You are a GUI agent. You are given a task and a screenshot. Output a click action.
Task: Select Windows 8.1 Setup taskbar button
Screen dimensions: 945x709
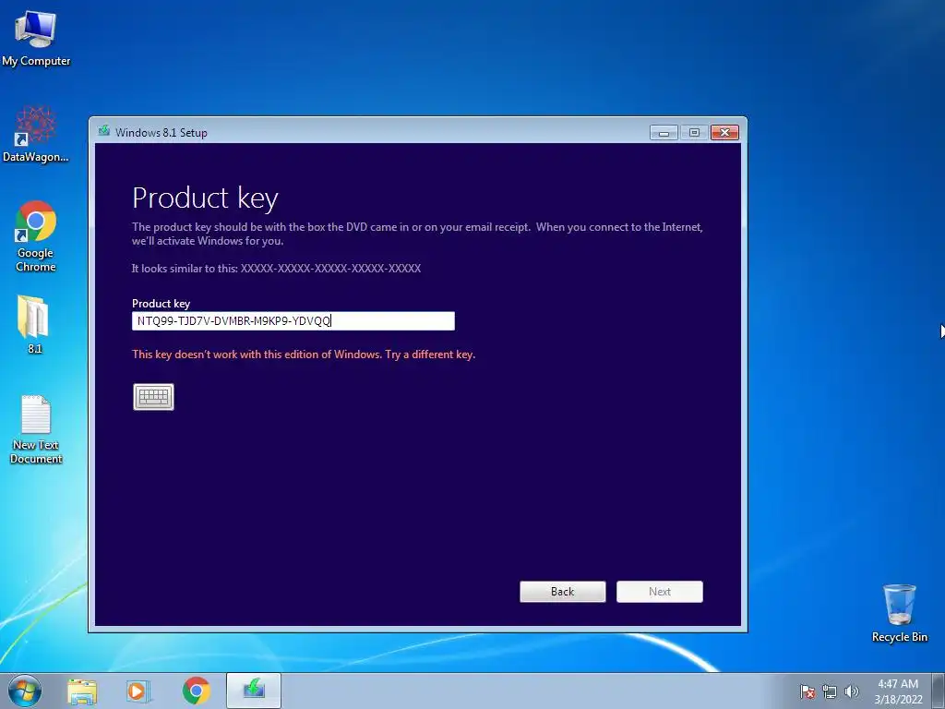[254, 691]
